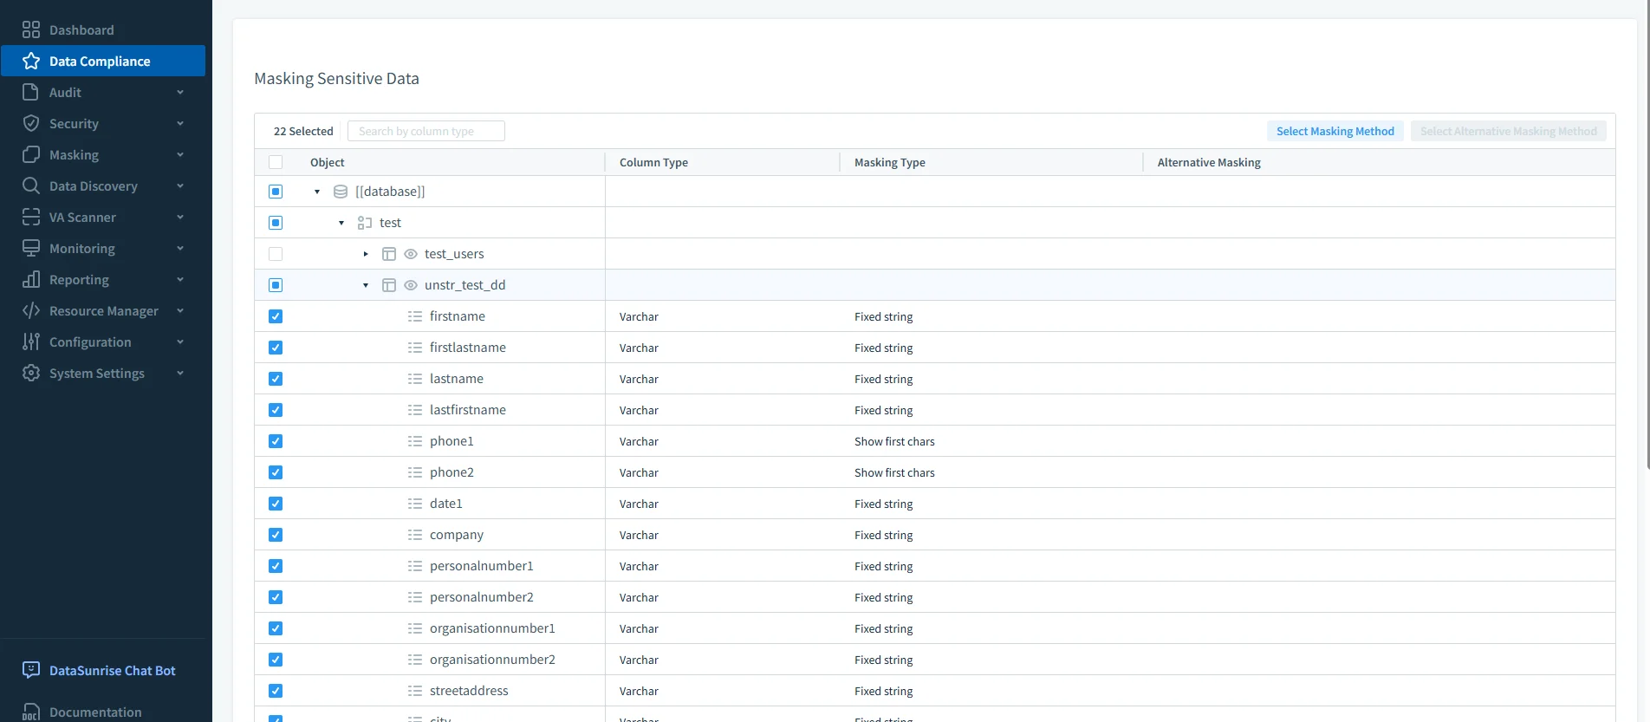
Task: Toggle the select-all header checkbox
Action: 276,162
